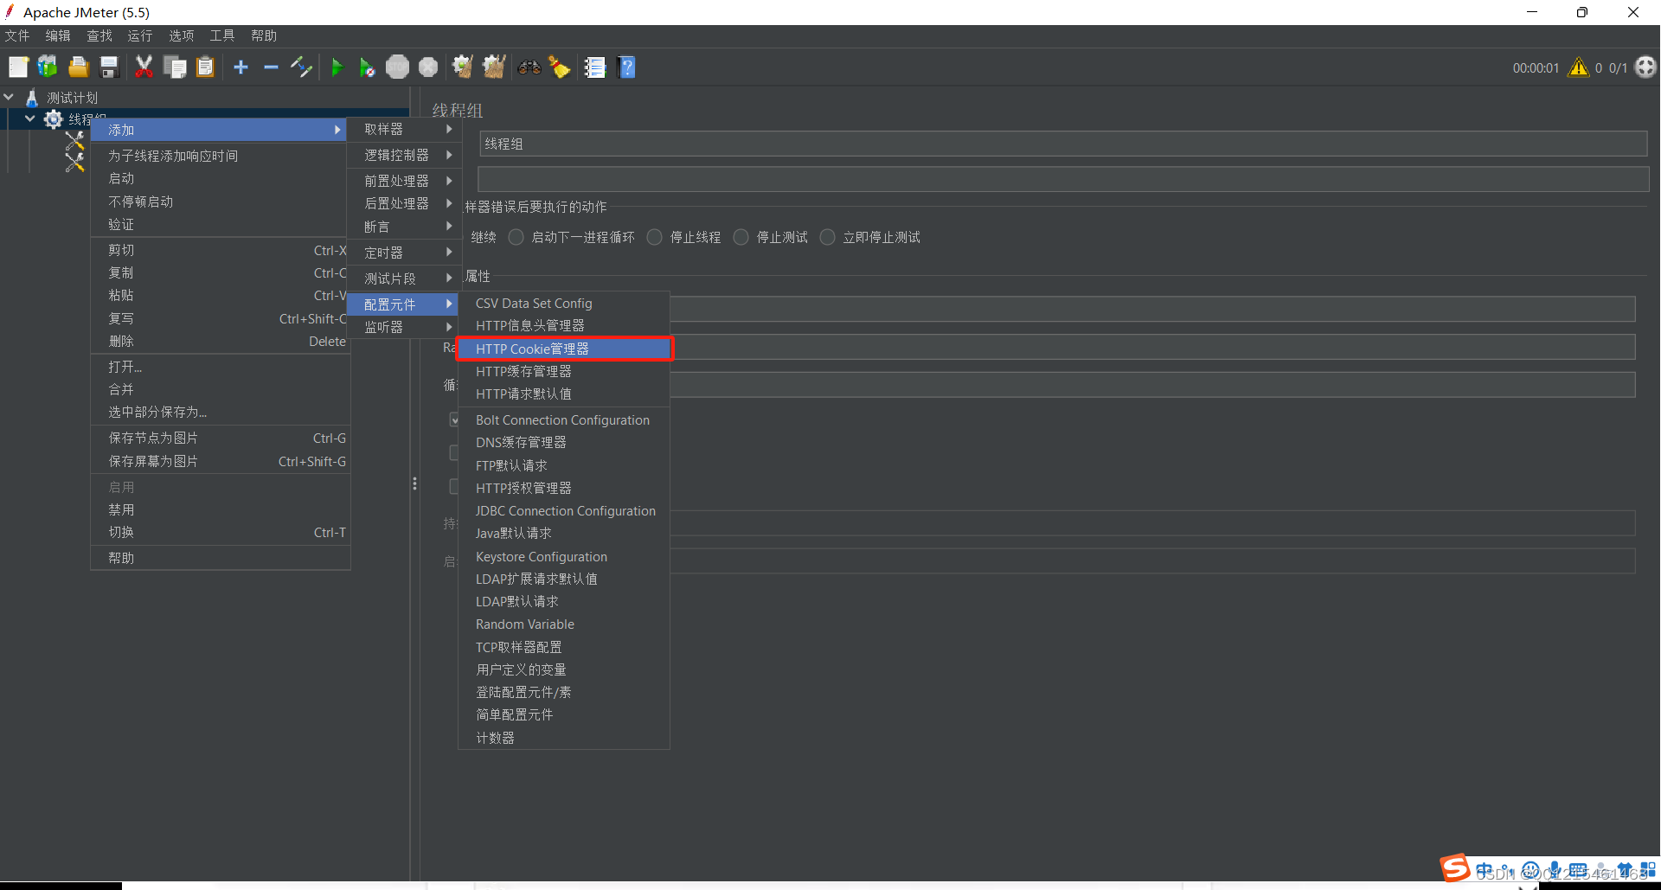Click the Copy toolbar icon
The image size is (1661, 890).
[175, 67]
